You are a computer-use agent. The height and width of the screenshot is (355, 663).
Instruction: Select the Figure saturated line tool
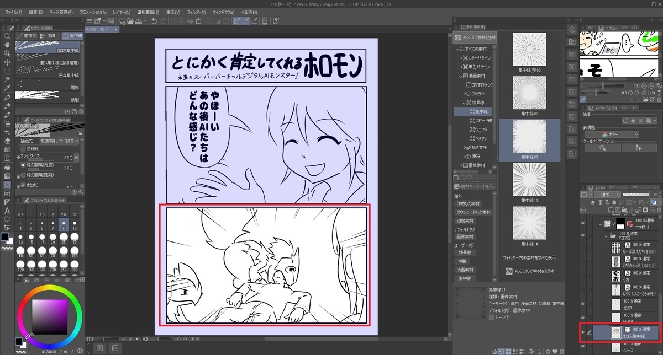7,185
